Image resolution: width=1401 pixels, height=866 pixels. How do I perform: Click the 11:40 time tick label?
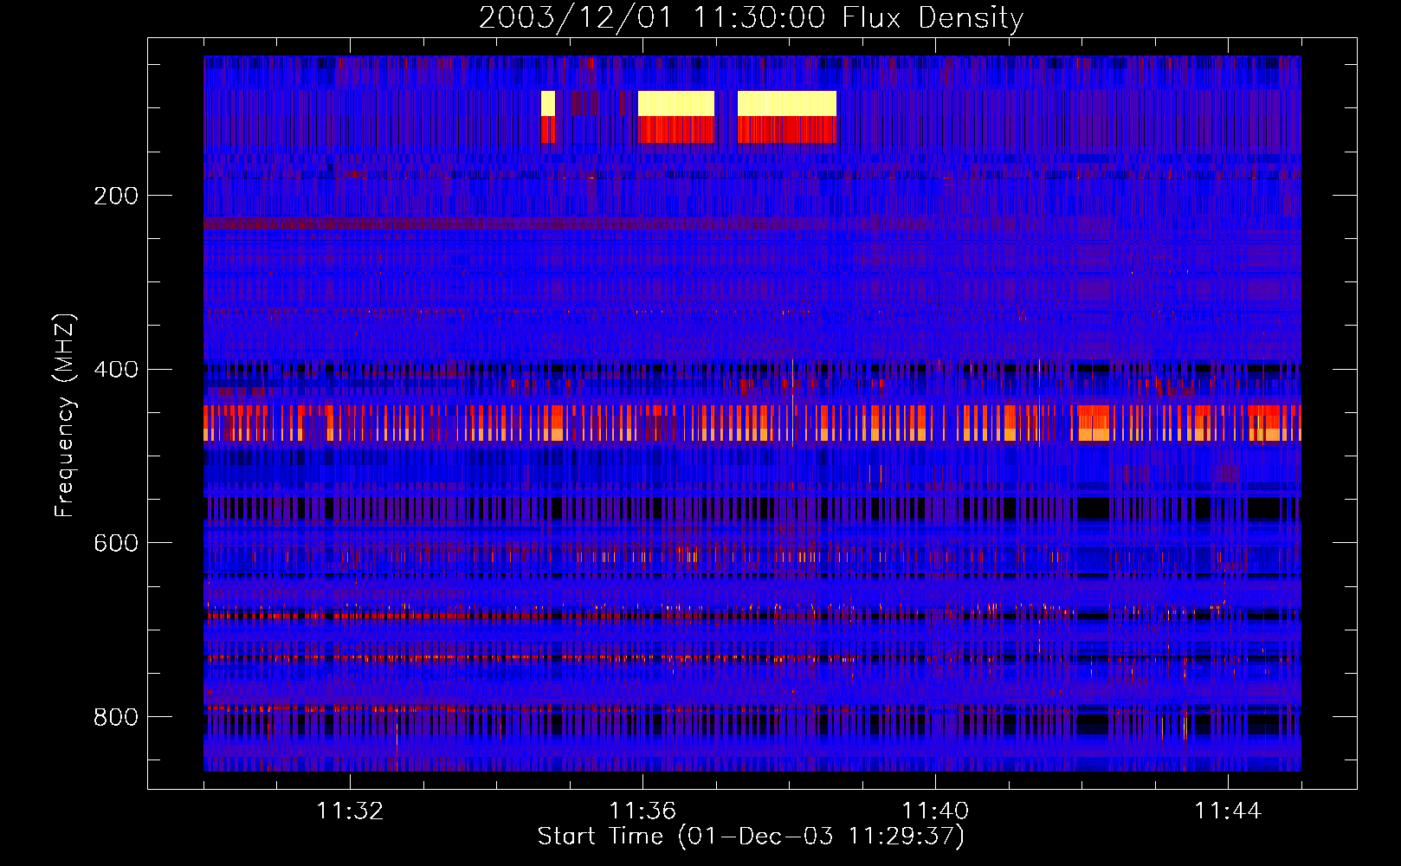[x=935, y=811]
